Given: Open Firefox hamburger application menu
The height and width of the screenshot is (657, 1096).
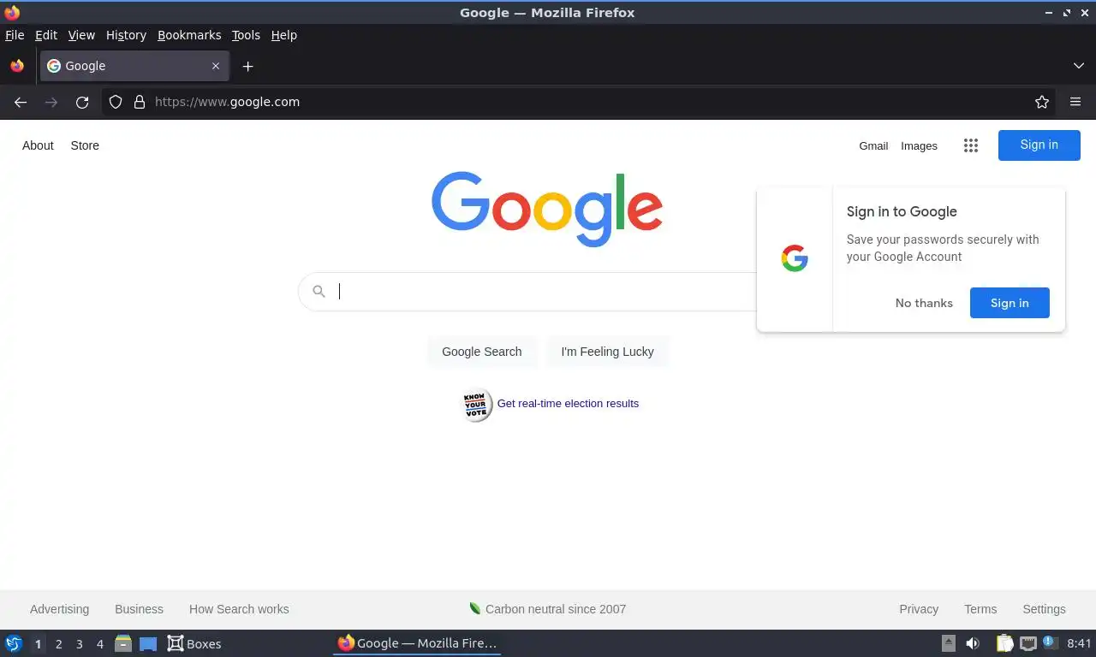Looking at the screenshot, I should 1075,102.
